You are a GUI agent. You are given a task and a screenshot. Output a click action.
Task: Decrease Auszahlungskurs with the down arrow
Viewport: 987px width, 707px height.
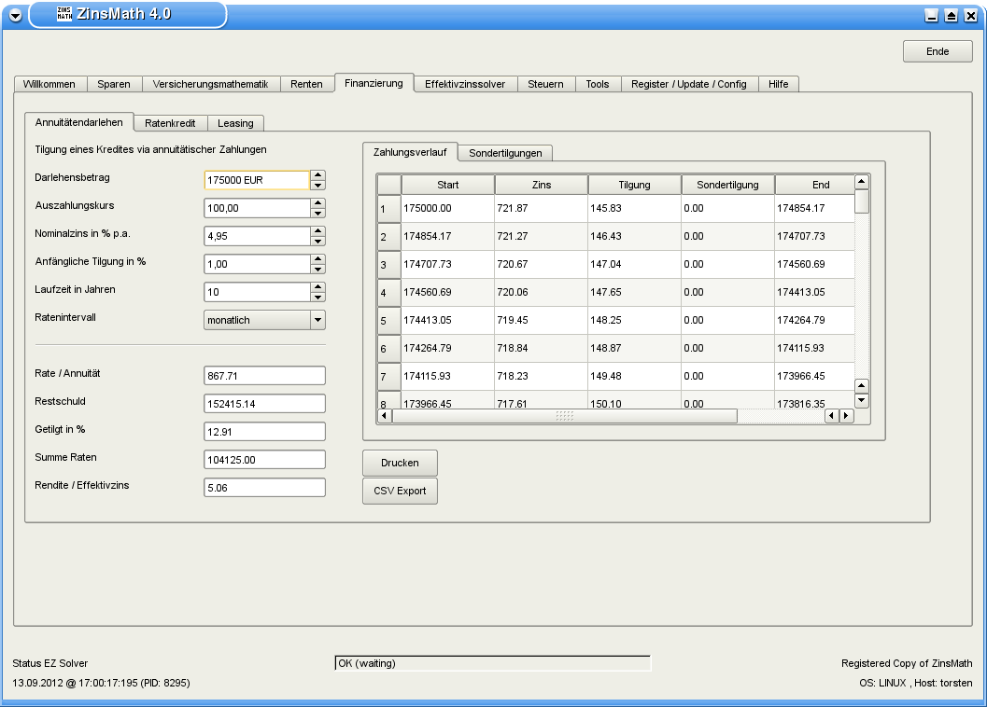tap(317, 214)
